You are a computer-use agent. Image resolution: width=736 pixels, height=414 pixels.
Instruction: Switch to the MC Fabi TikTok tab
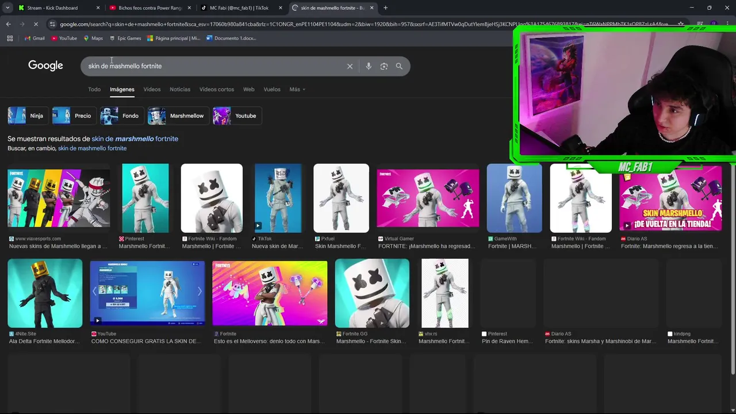click(x=240, y=8)
